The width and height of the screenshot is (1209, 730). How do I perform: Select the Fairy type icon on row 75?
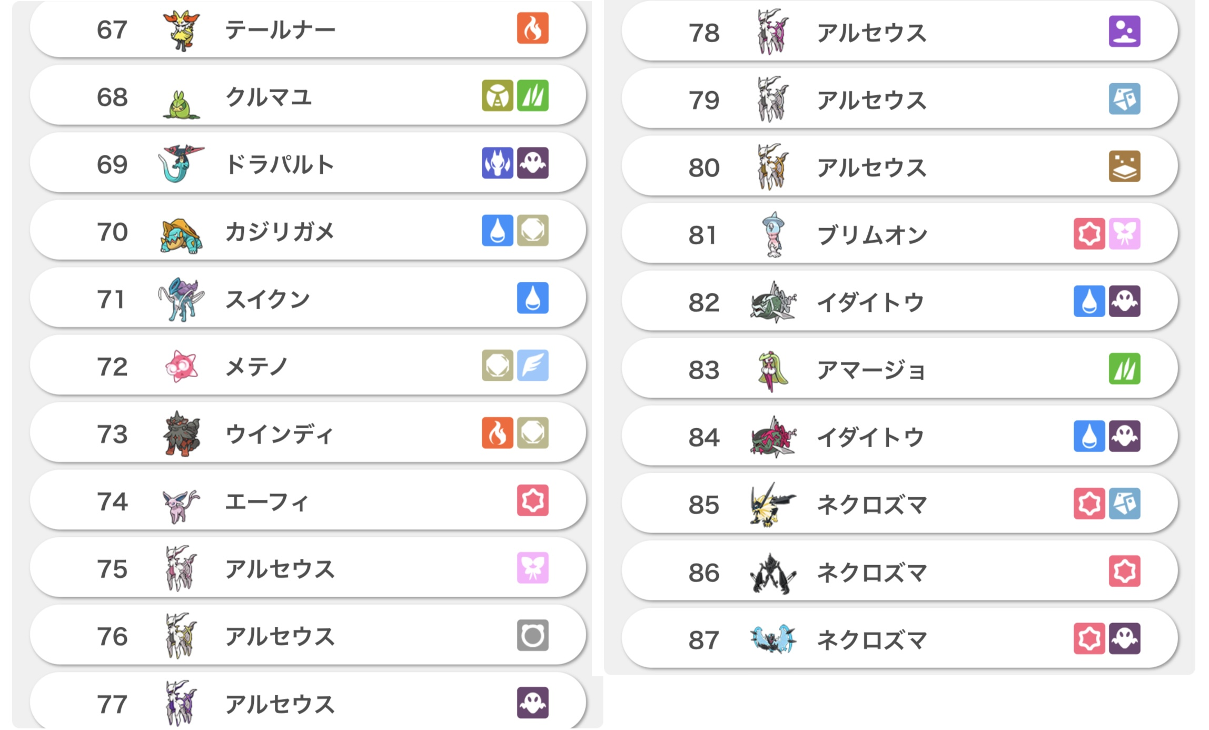532,567
